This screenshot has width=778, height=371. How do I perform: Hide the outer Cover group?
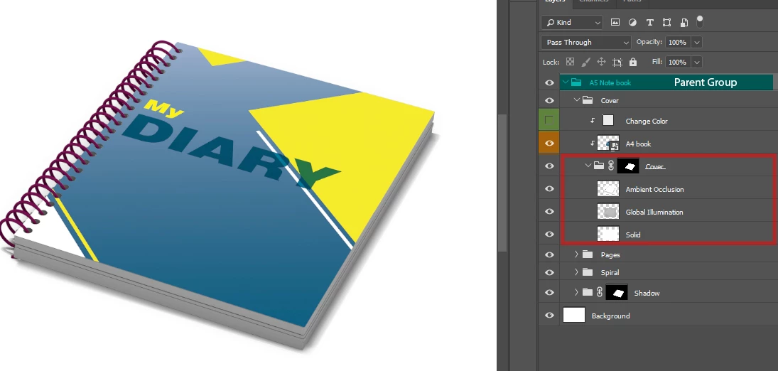(549, 100)
